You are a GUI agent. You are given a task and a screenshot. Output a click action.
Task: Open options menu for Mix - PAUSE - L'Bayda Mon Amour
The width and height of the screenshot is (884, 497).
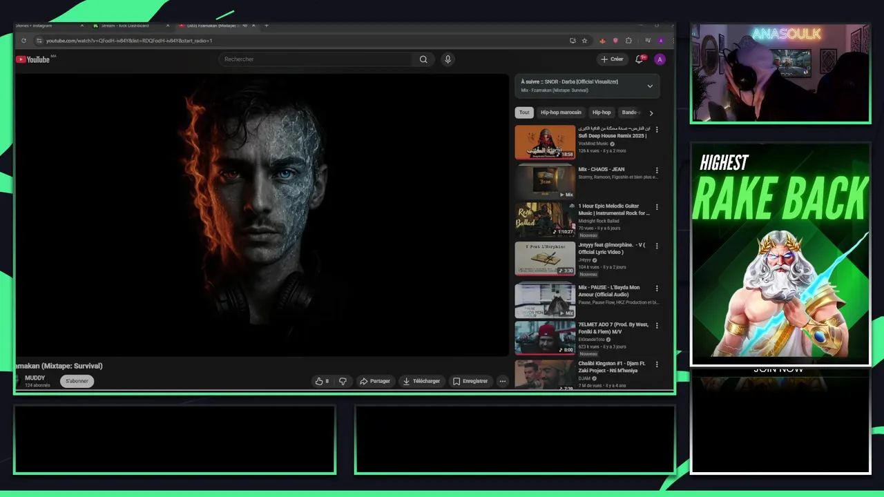coord(657,289)
